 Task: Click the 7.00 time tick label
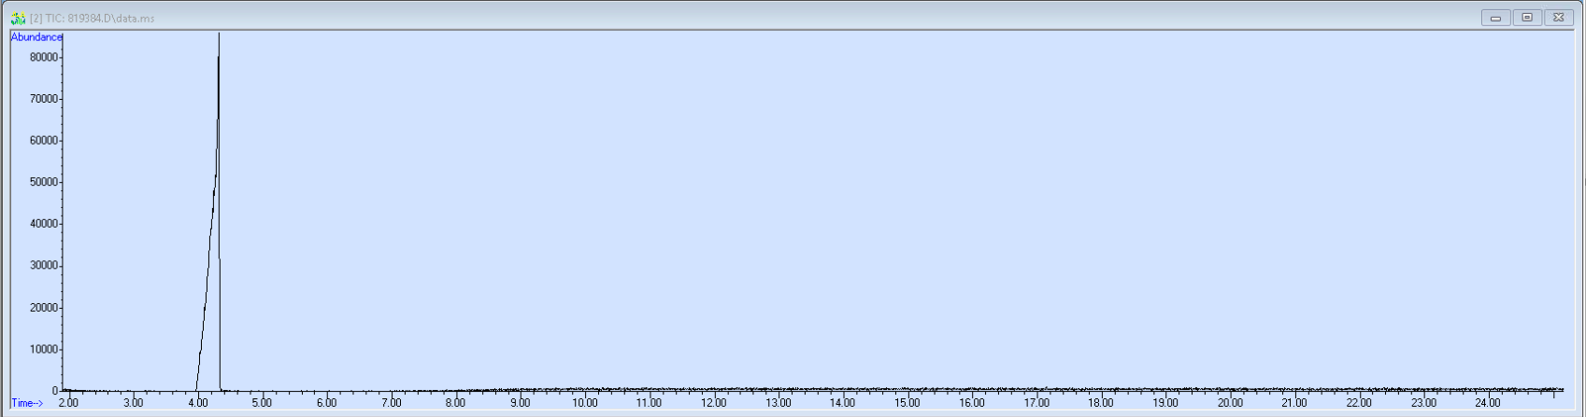click(392, 403)
